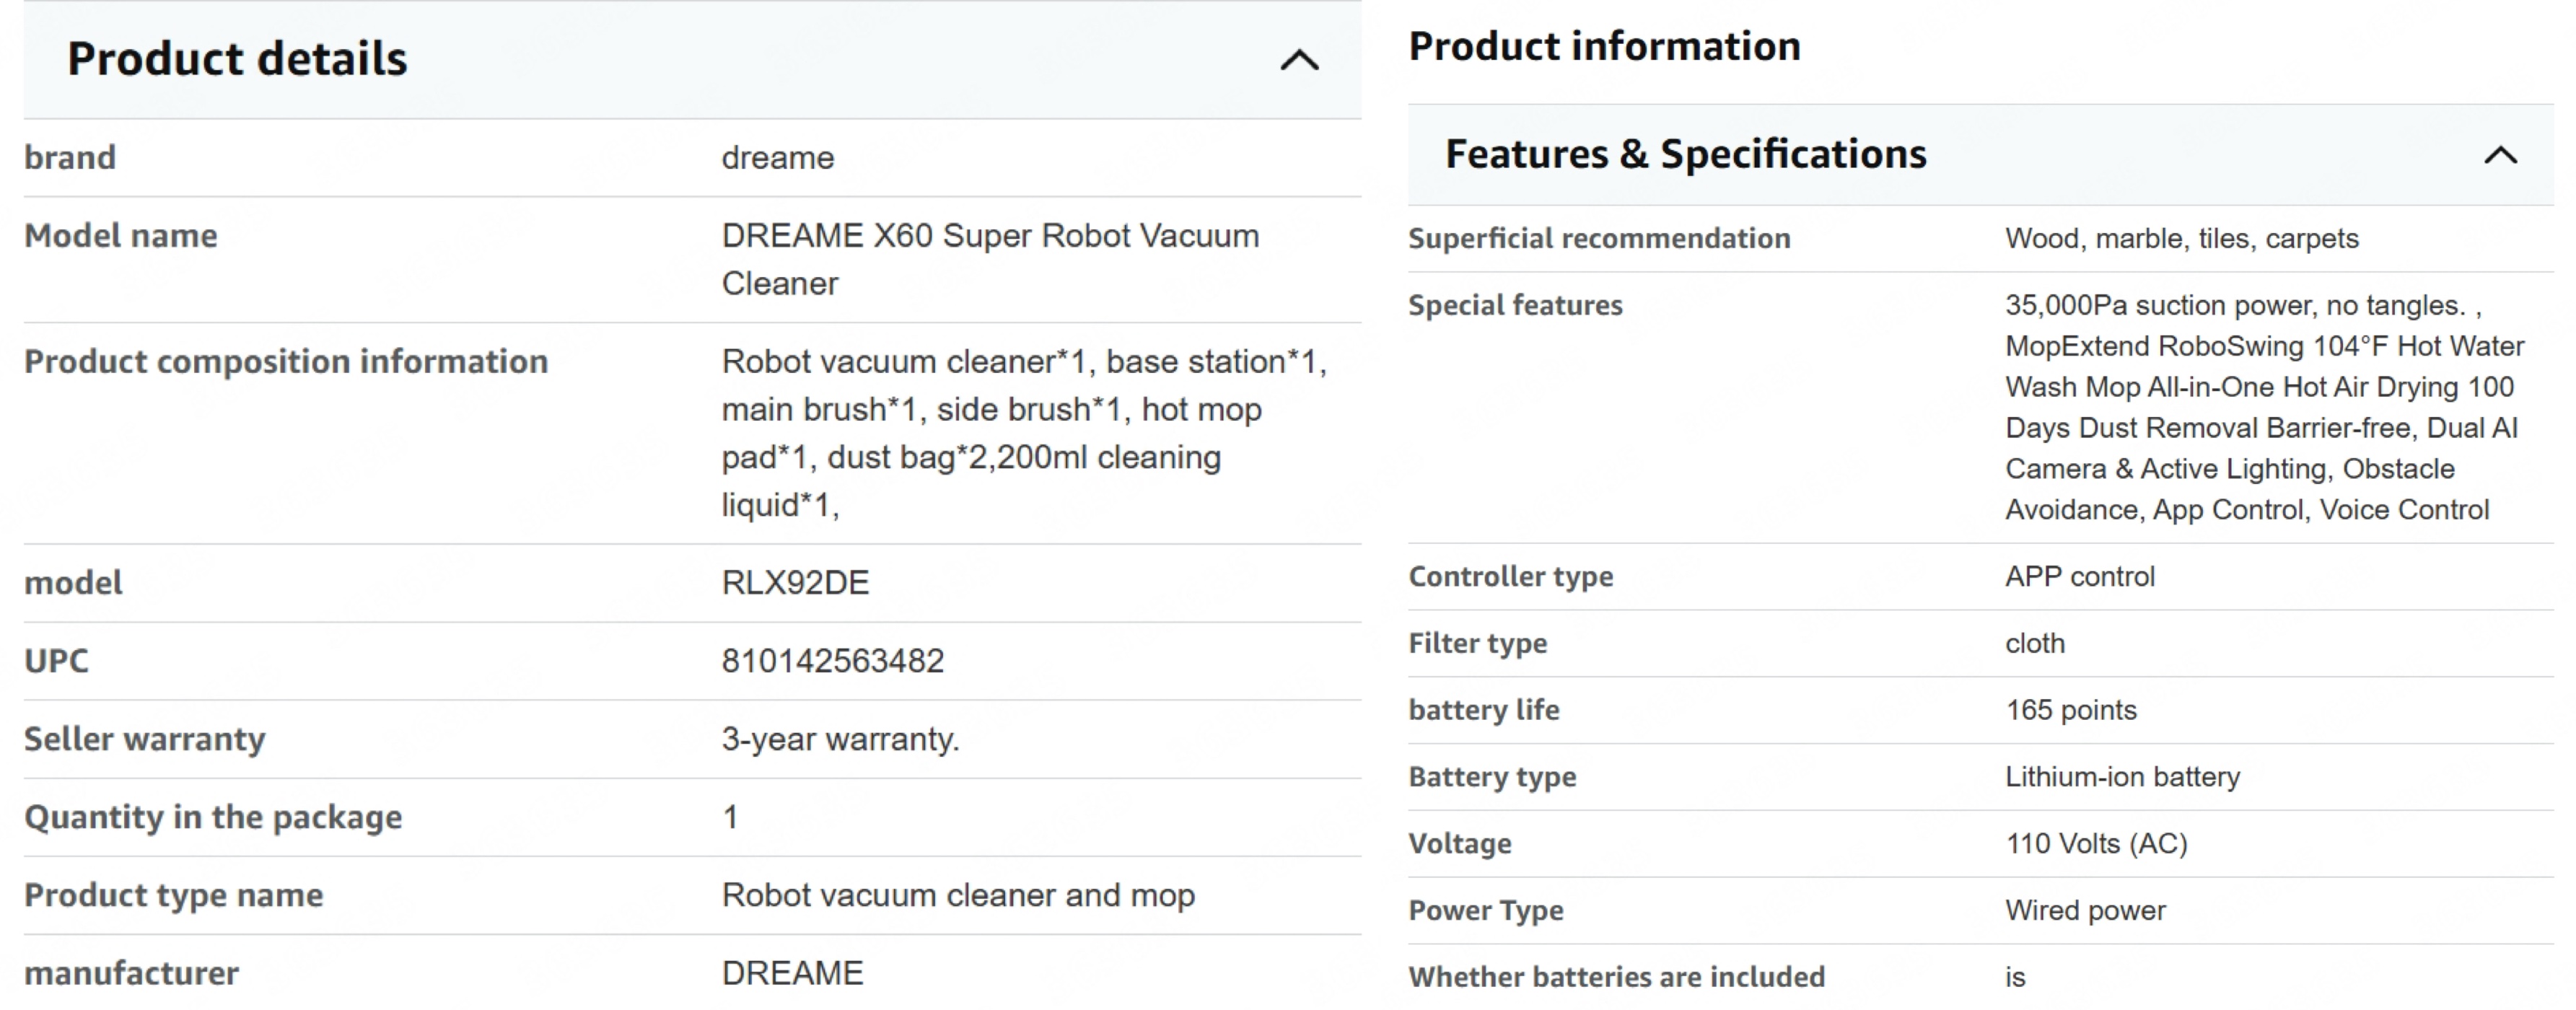This screenshot has width=2576, height=1010.
Task: Click 'Superficial recommendation' label
Action: pyautogui.click(x=1599, y=238)
